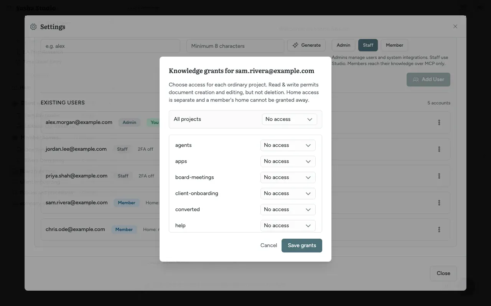Click '2FA off' label for priya.shah
The height and width of the screenshot is (306, 491).
[x=146, y=176]
